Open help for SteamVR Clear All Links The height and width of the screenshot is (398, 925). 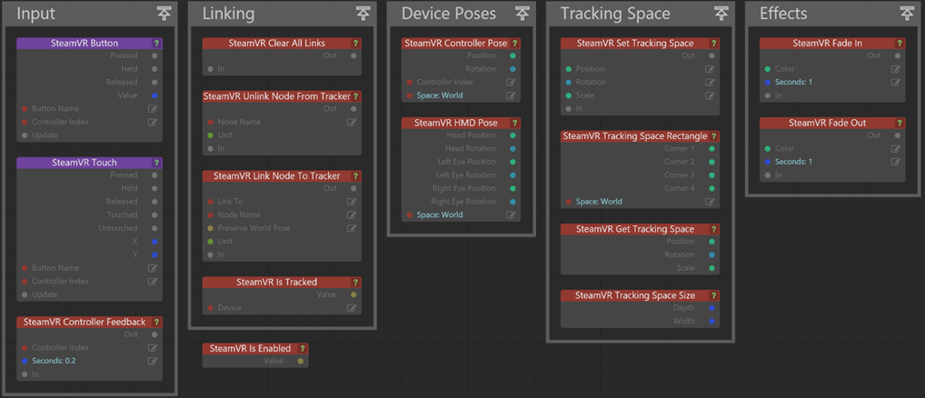pyautogui.click(x=355, y=44)
